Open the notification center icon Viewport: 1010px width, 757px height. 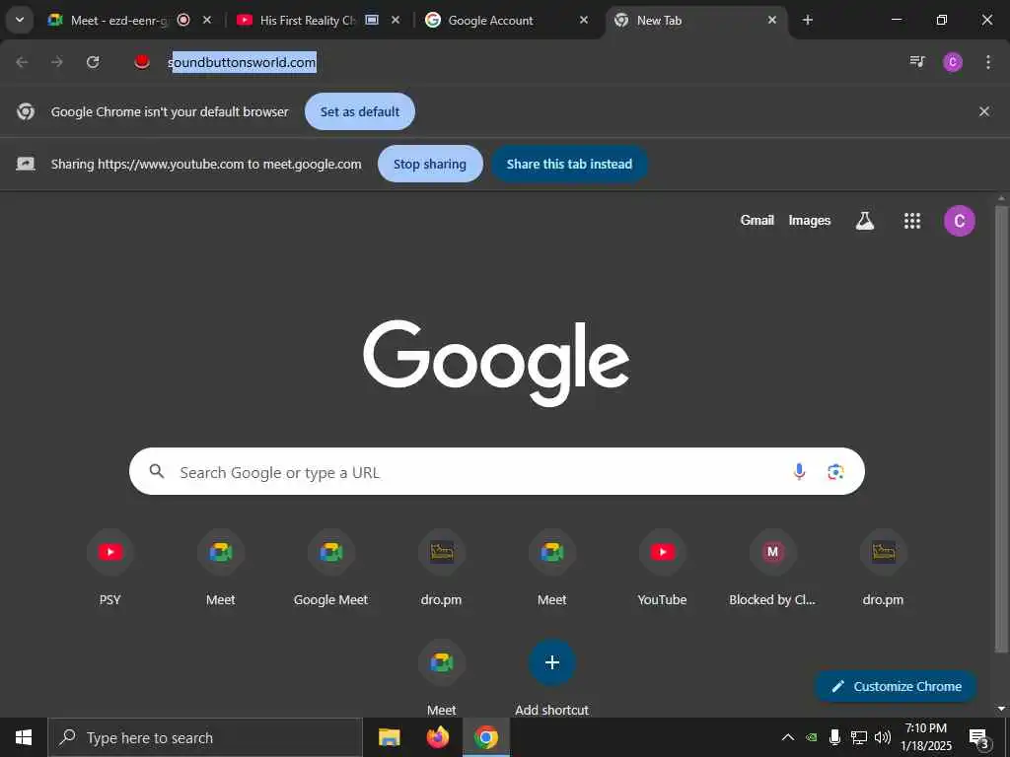pos(978,738)
